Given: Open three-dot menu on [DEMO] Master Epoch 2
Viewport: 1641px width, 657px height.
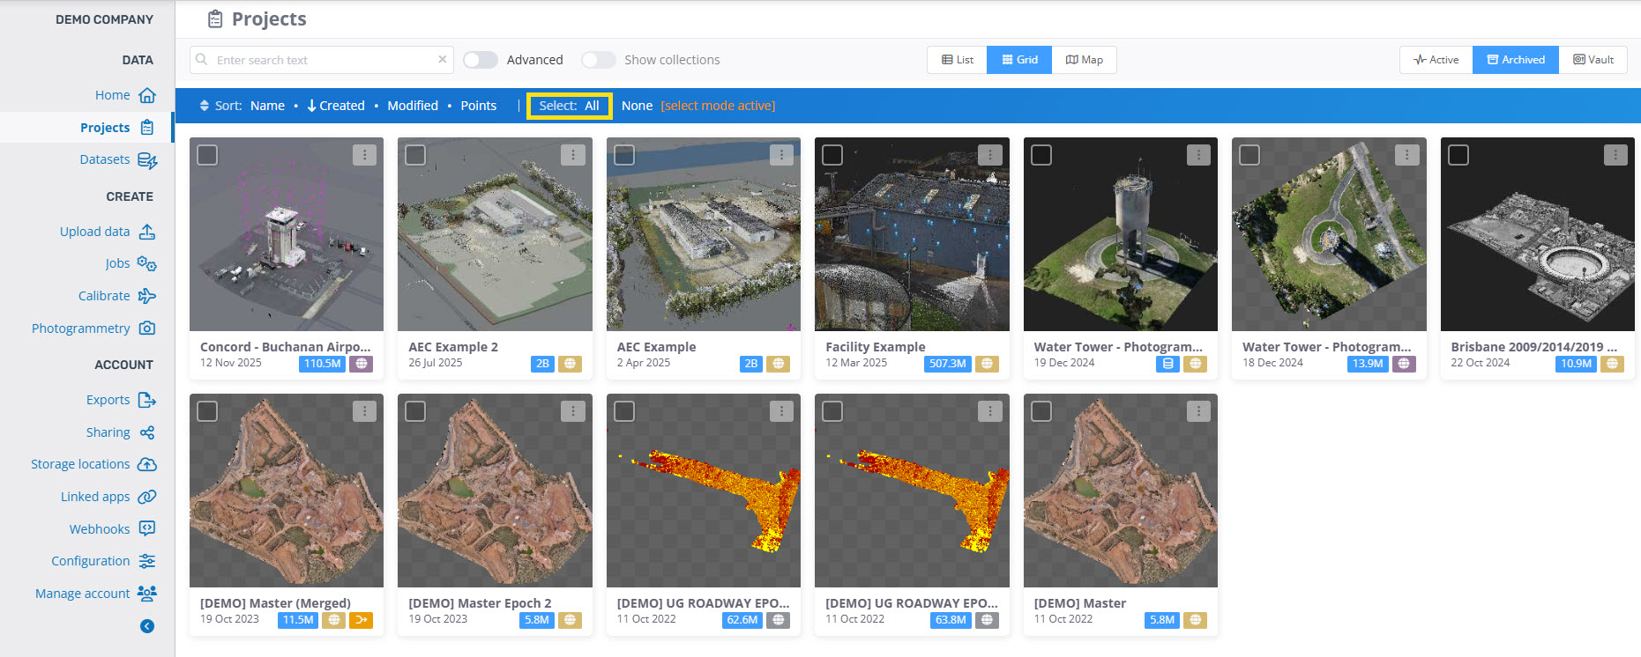Looking at the screenshot, I should (x=572, y=411).
